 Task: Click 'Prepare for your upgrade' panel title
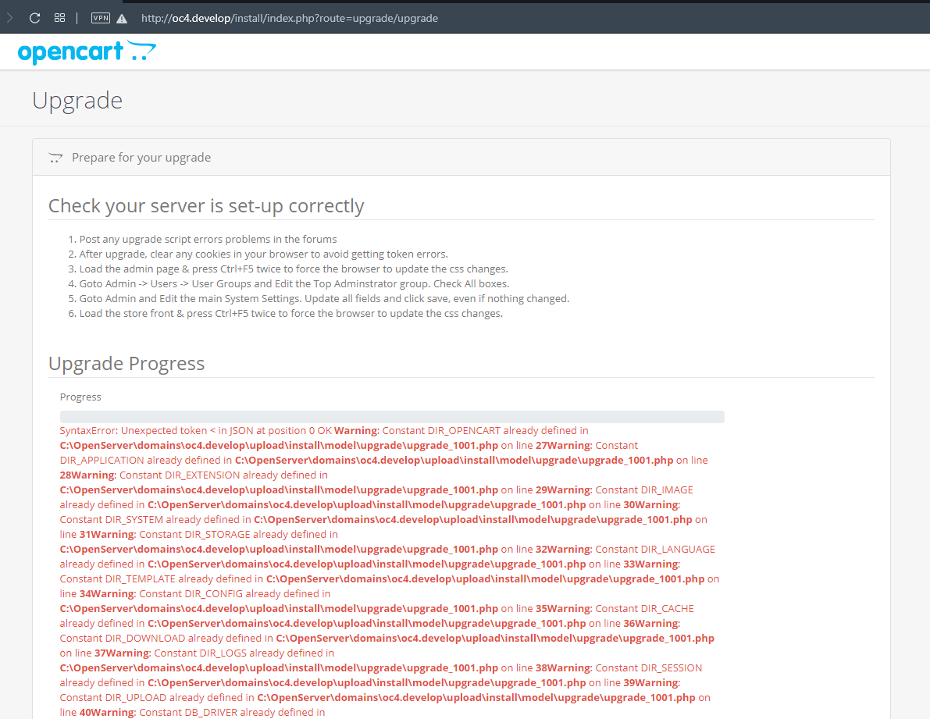pyautogui.click(x=141, y=157)
